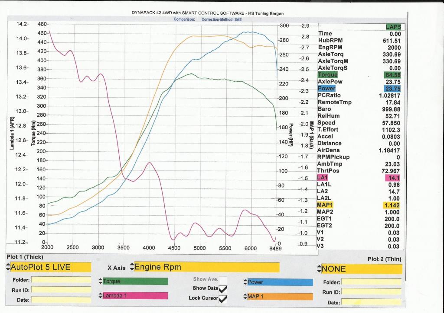
Task: Click the Plot 1 Folder field
Action: tap(61, 280)
